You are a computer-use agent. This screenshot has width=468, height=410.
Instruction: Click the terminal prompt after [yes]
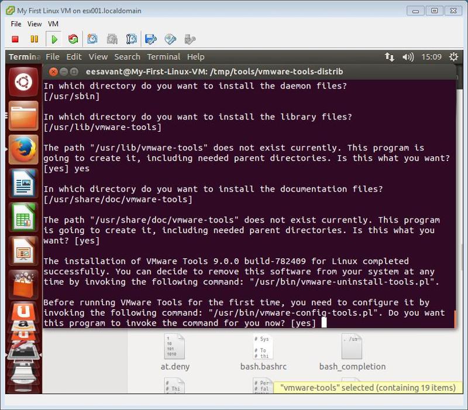[x=324, y=323]
